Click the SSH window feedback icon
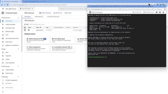 [157, 12]
